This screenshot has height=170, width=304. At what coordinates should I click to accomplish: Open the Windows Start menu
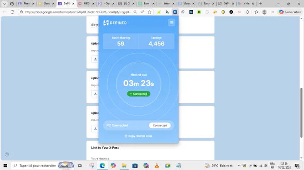tap(5, 166)
